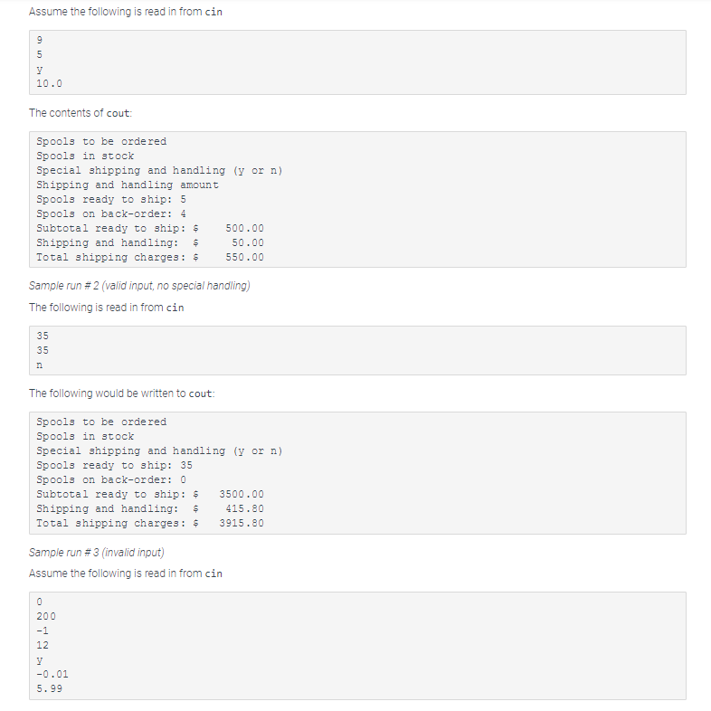711x711 pixels.
Task: Click the 'Spools ready to ship: 35' line
Action: pos(114,465)
